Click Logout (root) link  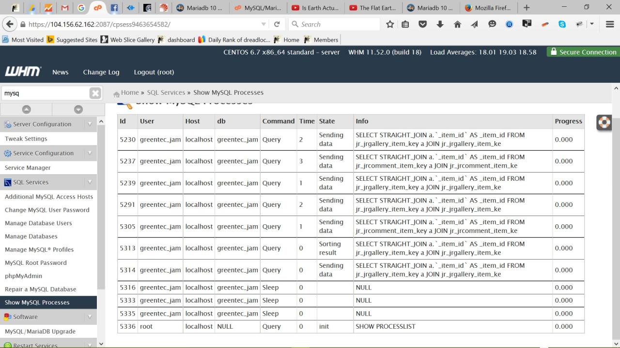(x=154, y=72)
